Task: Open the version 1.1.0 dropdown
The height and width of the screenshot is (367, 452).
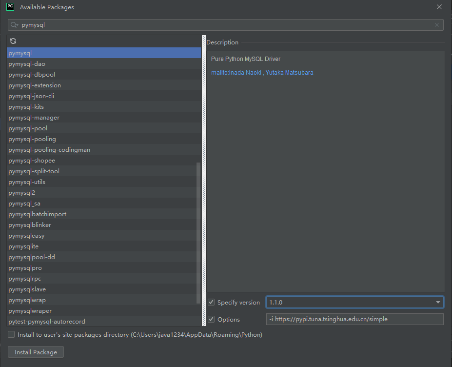Action: coord(437,302)
